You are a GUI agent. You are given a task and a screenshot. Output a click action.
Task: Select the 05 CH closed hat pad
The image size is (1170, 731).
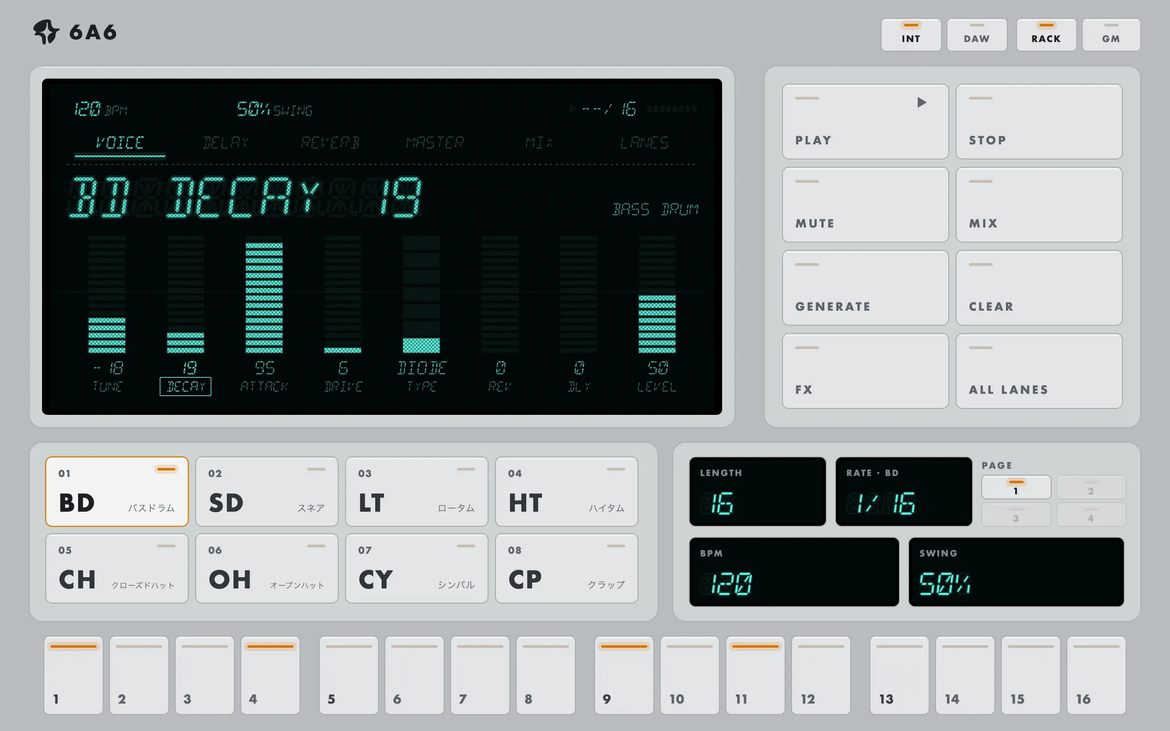point(117,568)
